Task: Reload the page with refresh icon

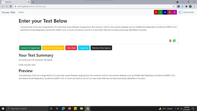Action: tap(10, 6)
